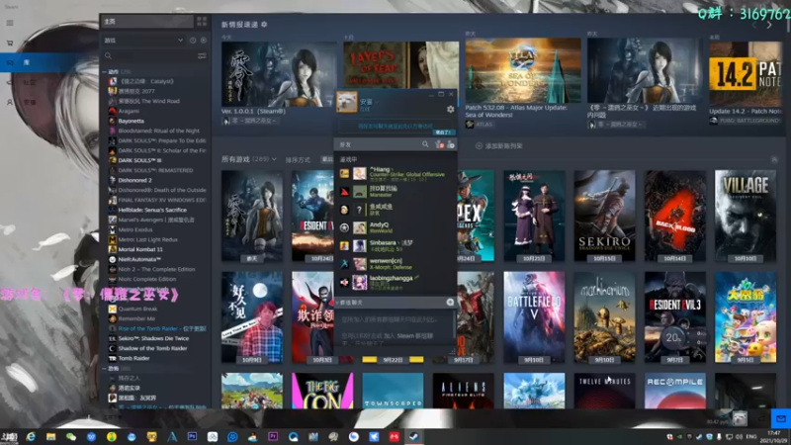Switch the library to grid view icon
Viewport: 791px width, 445px height.
[202, 21]
